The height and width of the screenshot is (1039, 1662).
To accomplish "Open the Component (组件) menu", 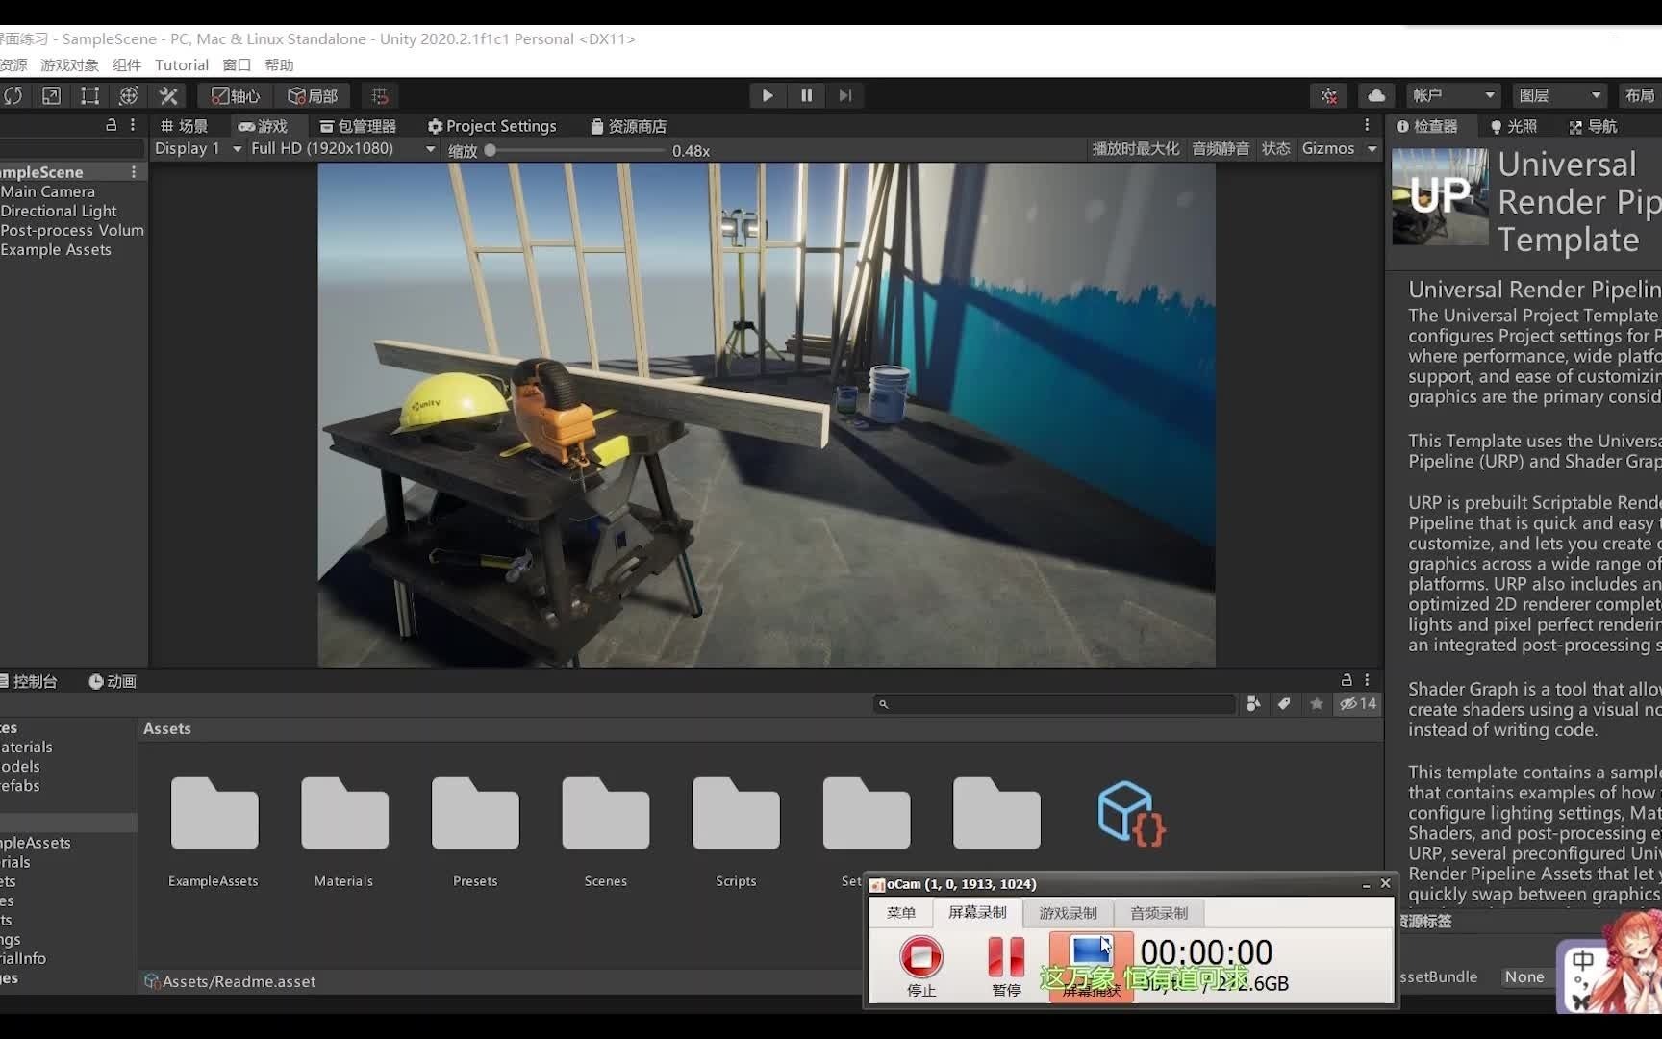I will coord(126,64).
